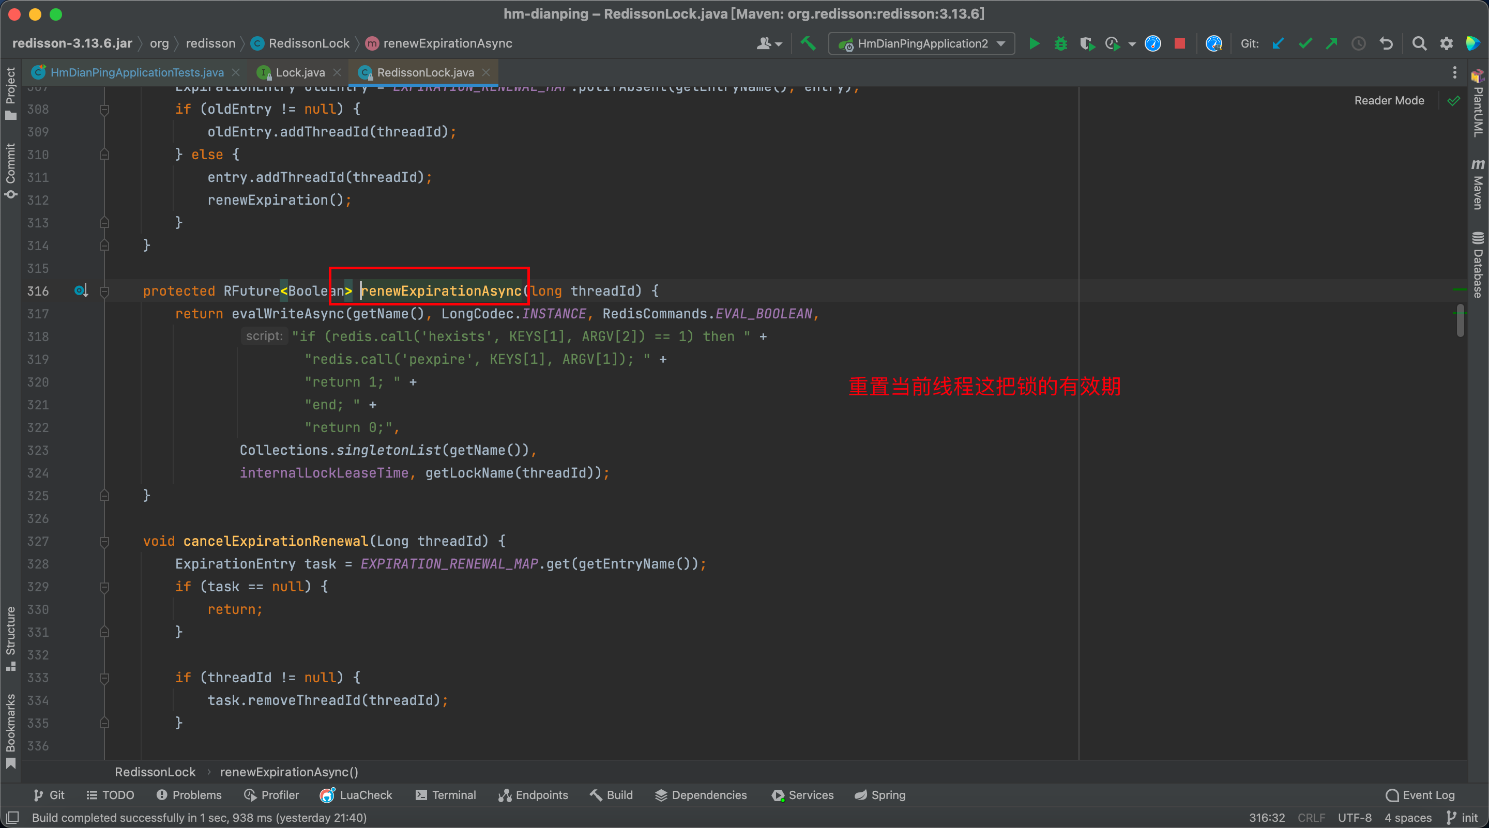The width and height of the screenshot is (1489, 828).
Task: Click the user account icon in toolbar
Action: [x=764, y=43]
